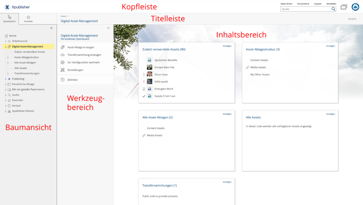Click the red exclamation mark beside DAM-world

click(x=144, y=82)
